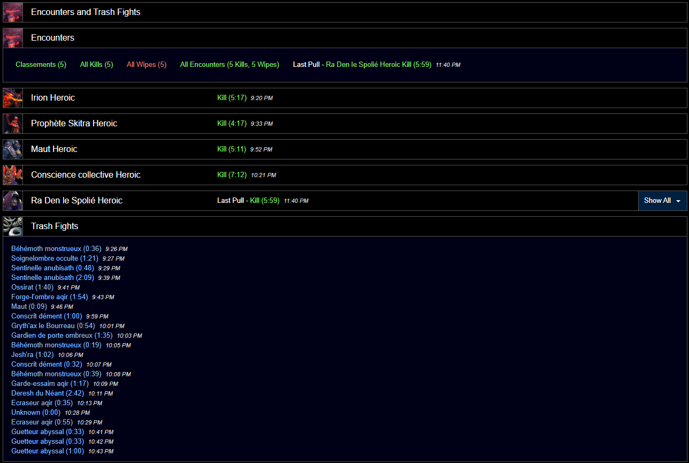Open Guetteur abyssal (0:33) at 10:42 PM
Viewport: 689px width, 463px height.
[x=48, y=442]
